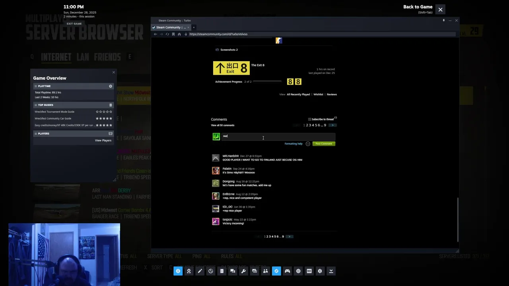Go to next comments page arrow at top
This screenshot has width=509, height=286.
coord(332,125)
